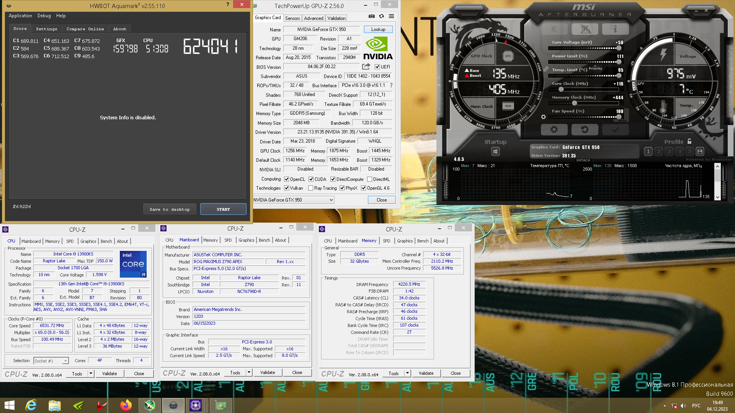
Task: Toggle CUDA checkbox in GPU-Z
Action: pyautogui.click(x=311, y=179)
